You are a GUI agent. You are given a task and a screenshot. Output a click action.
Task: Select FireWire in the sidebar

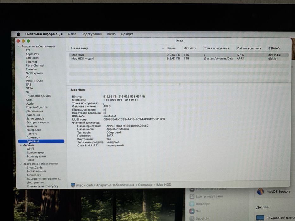(31, 69)
